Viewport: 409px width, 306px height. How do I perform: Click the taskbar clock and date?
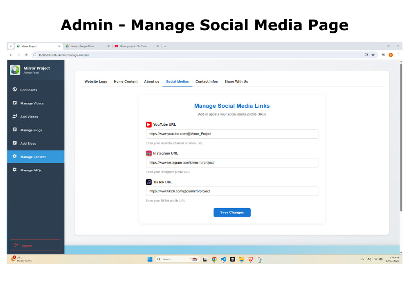click(x=392, y=259)
